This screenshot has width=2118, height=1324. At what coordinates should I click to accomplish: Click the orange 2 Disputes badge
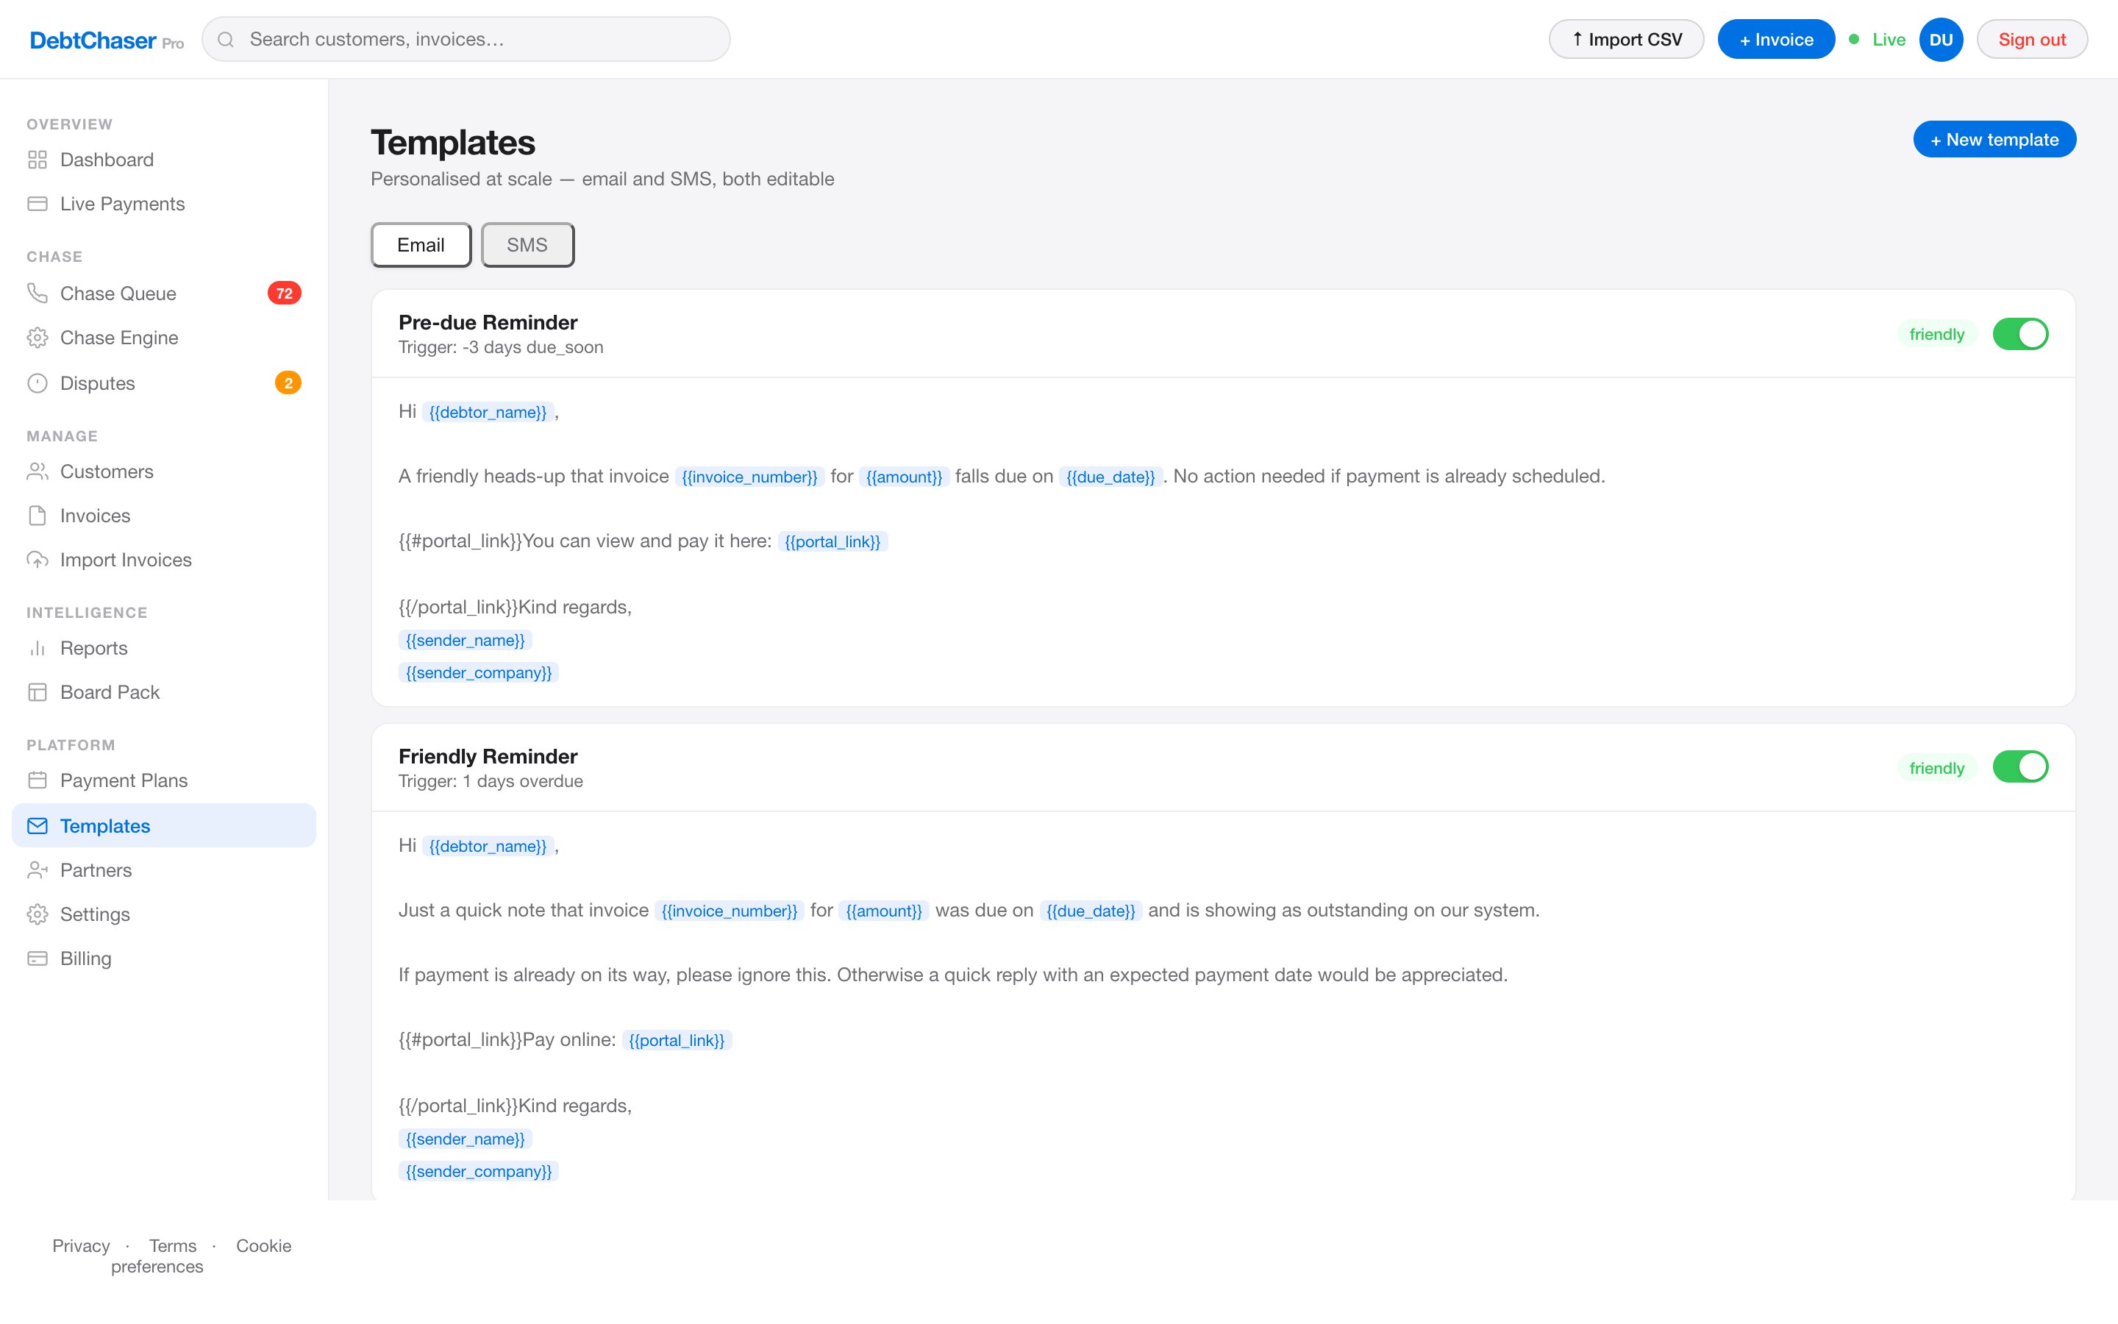pyautogui.click(x=288, y=383)
